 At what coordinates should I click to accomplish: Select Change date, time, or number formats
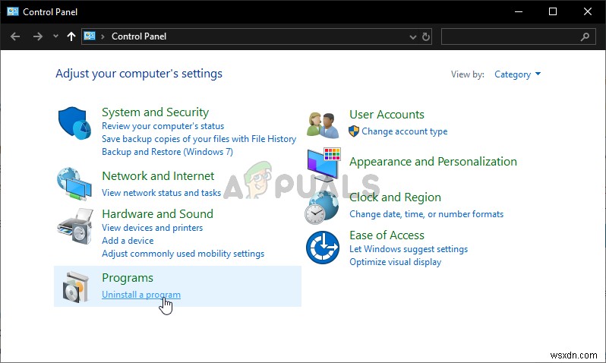click(x=426, y=214)
